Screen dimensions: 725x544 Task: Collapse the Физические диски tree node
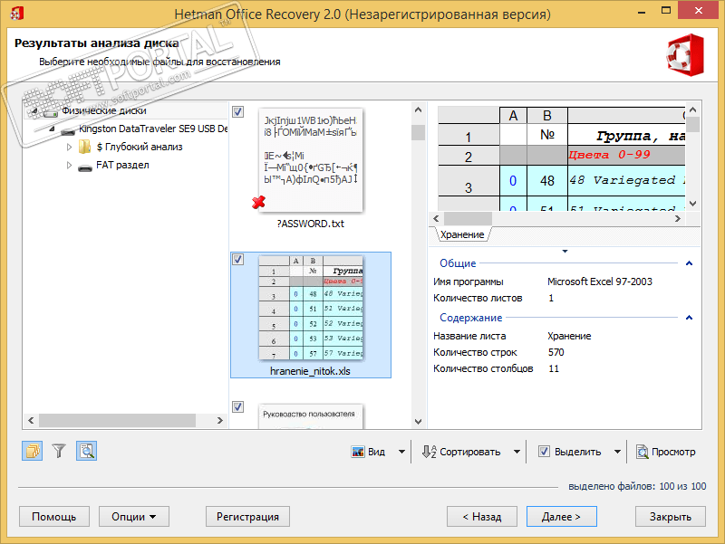[34, 110]
